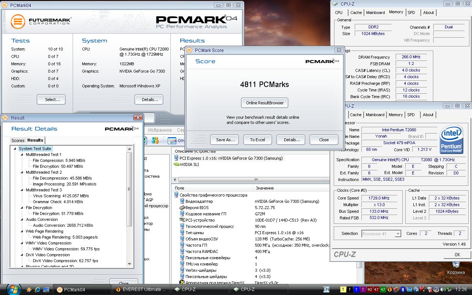Click the Поле column header
472x295 pixels.
[212, 188]
